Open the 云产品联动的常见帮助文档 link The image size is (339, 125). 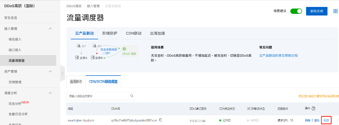click(278, 56)
